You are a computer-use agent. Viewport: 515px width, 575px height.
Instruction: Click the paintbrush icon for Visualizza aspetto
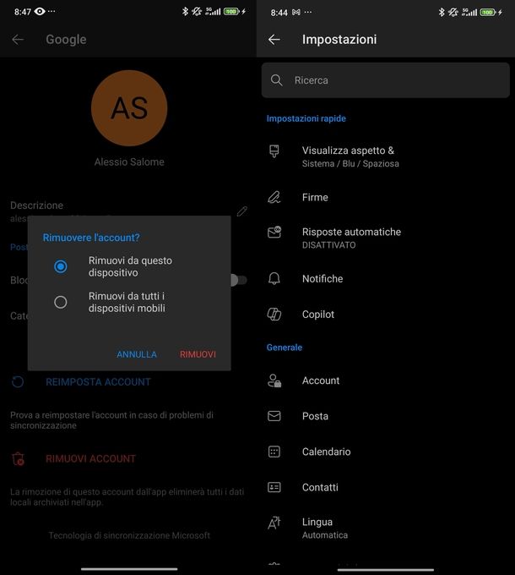coord(274,151)
